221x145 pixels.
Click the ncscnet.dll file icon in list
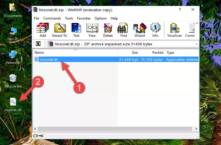[36, 59]
